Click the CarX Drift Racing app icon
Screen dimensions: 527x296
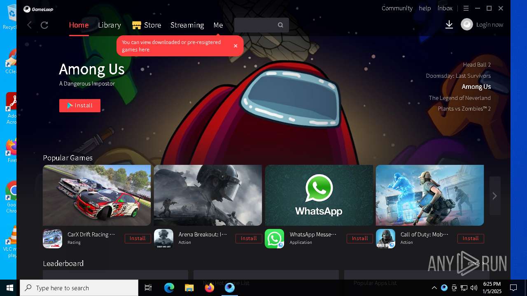point(53,238)
